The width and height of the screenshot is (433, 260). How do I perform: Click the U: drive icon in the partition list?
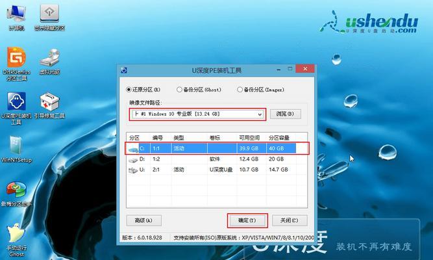[133, 170]
